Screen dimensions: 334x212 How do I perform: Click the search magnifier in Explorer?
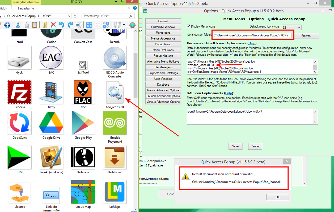[x=131, y=16]
